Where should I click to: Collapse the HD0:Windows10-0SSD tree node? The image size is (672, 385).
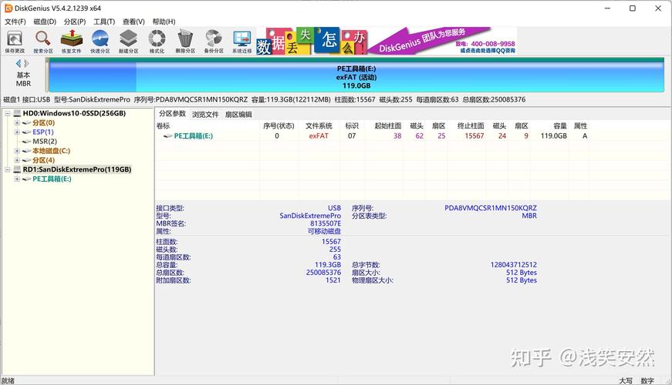[7, 113]
